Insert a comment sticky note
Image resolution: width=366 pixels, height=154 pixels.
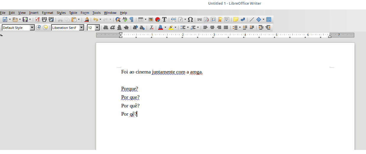tap(236, 19)
